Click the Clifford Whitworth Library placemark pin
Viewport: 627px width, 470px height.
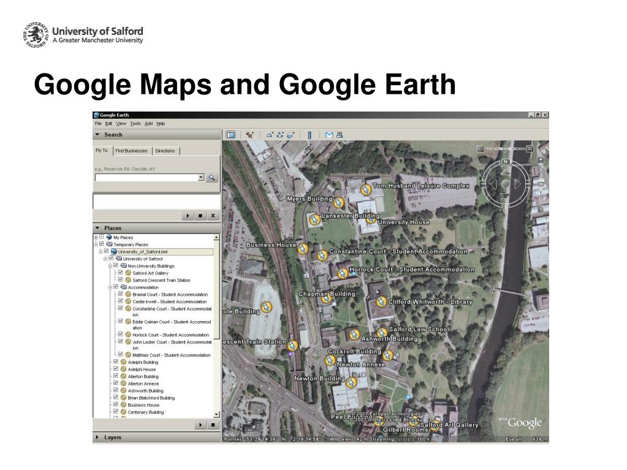[x=381, y=301]
